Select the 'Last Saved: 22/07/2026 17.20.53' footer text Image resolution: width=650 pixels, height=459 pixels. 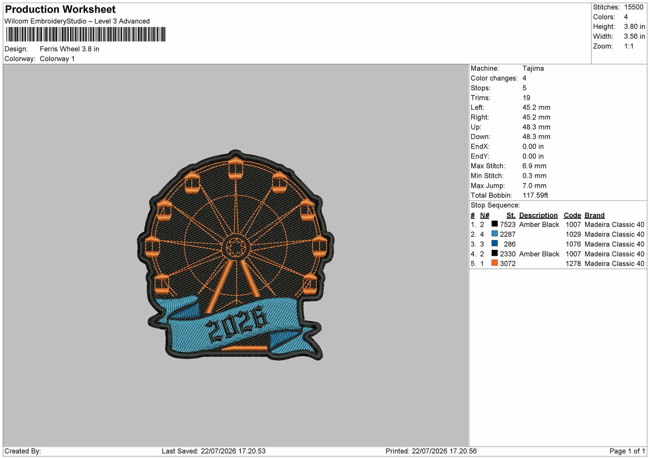click(x=214, y=451)
